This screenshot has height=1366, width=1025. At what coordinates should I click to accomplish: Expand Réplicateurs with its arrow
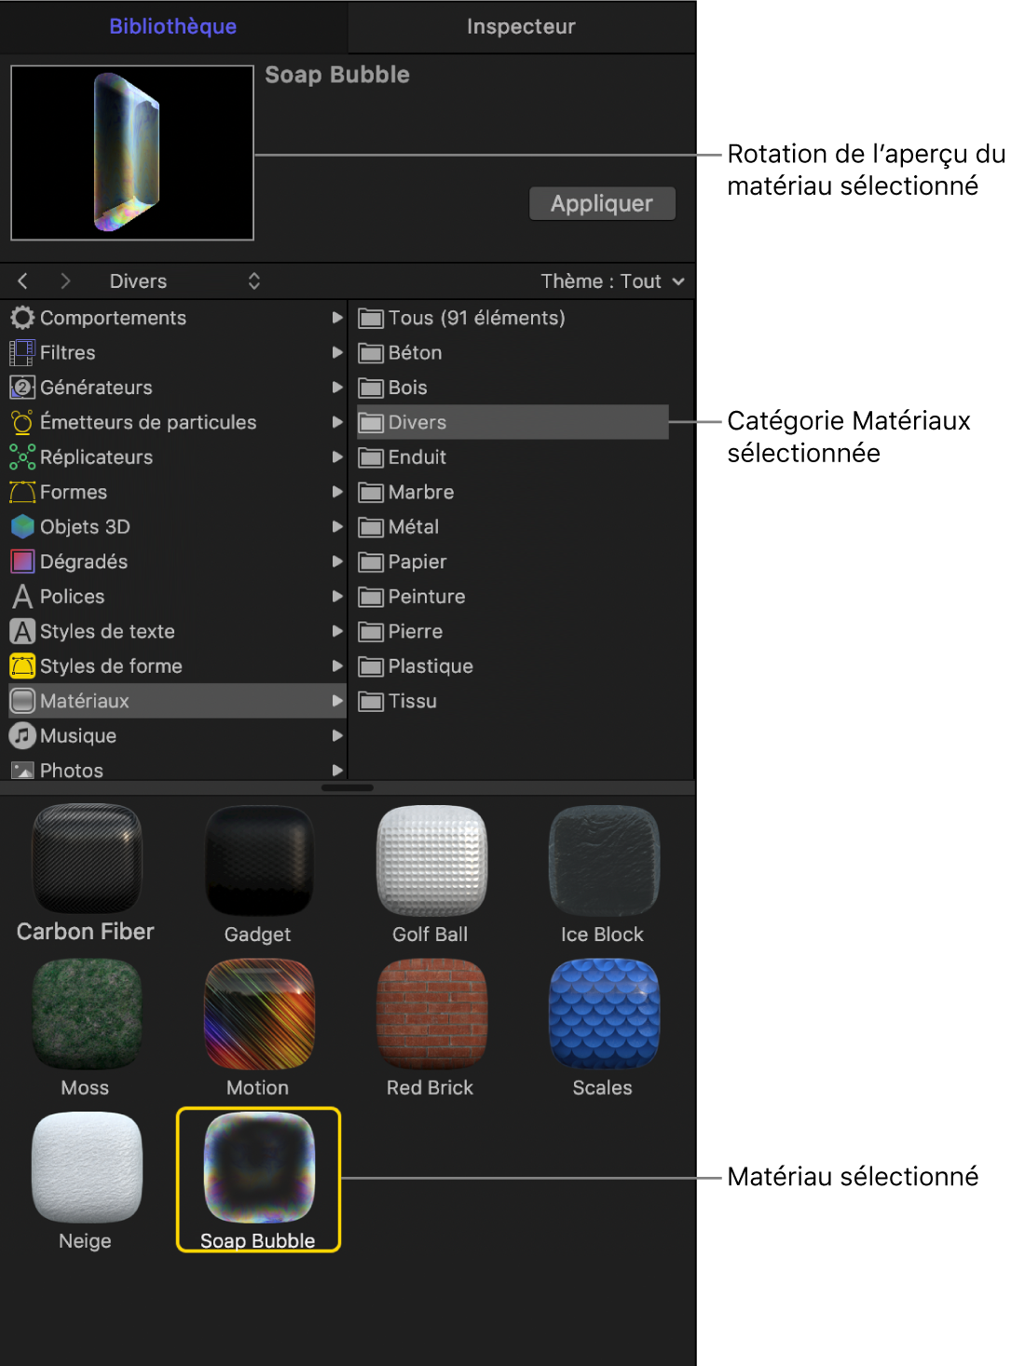(337, 457)
